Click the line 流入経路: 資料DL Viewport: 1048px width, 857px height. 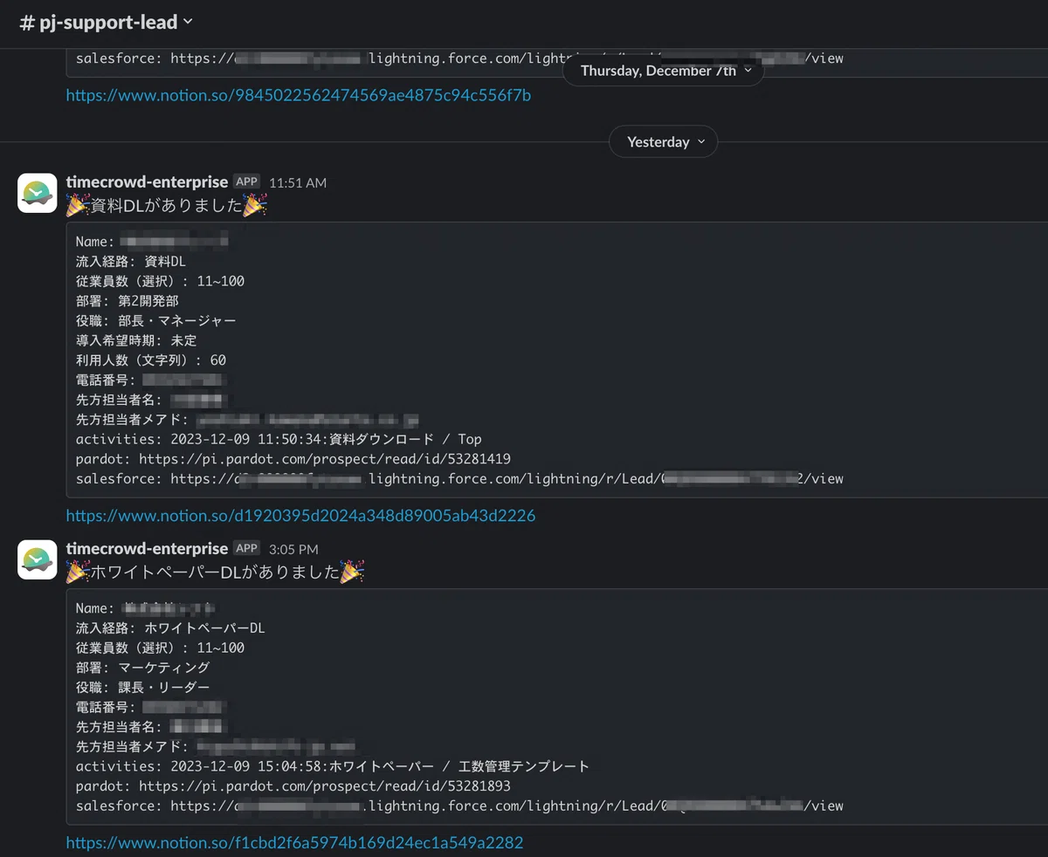131,261
